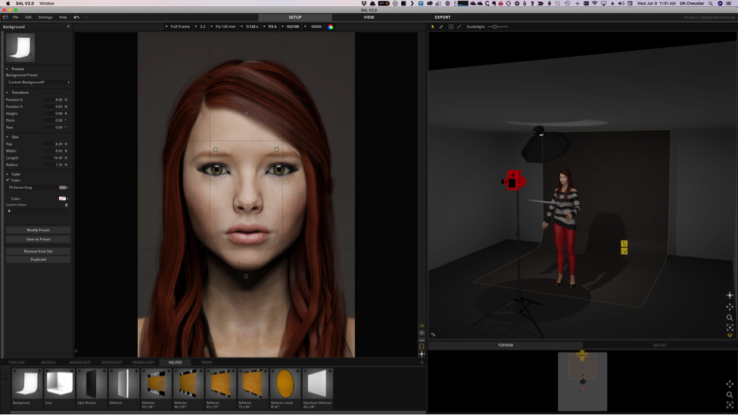Open the Custom Background preset dropdown
Viewport: 738px width, 415px height.
point(38,82)
